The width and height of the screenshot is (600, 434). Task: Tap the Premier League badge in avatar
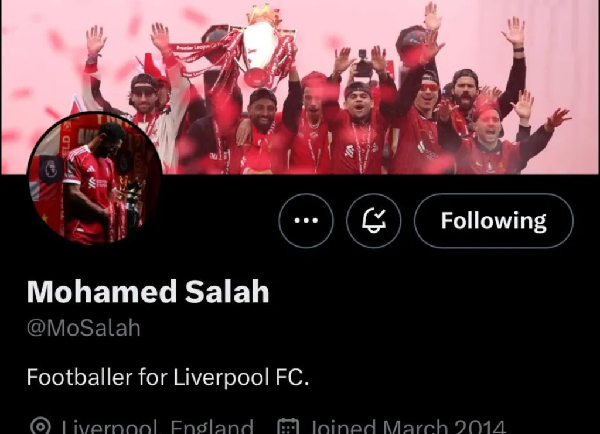pos(50,169)
